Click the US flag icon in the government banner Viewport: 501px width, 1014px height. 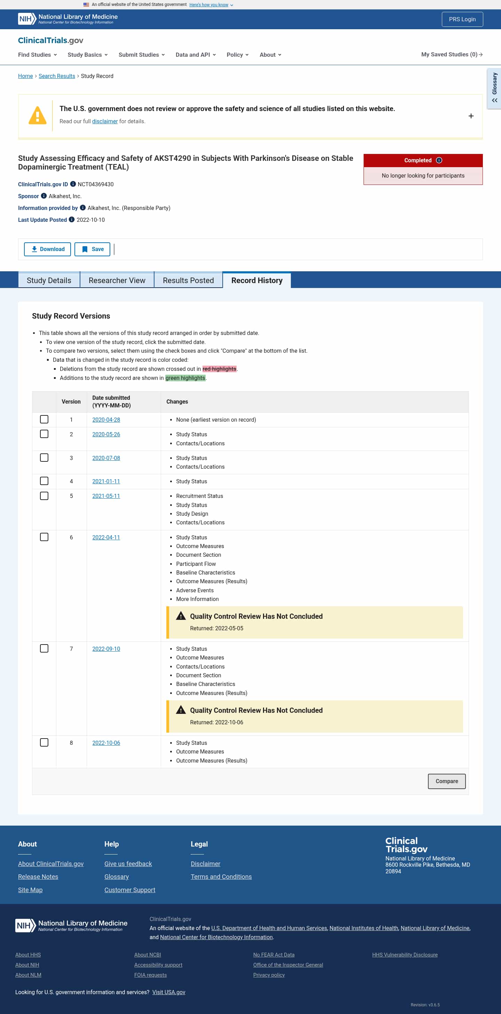86,5
